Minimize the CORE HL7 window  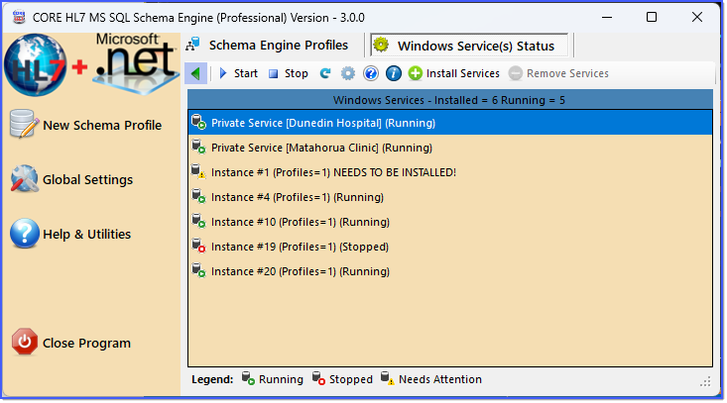(606, 17)
